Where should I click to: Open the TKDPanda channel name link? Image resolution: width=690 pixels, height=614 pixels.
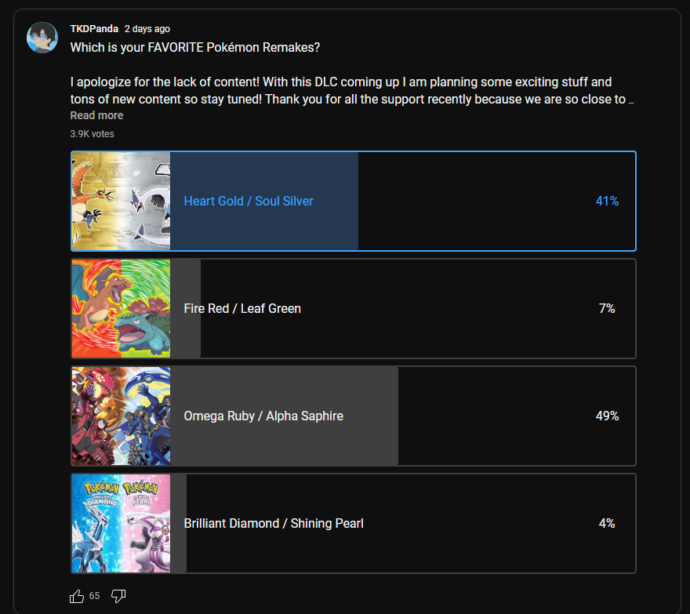tap(94, 28)
